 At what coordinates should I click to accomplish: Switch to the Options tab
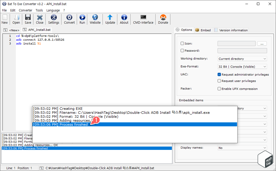click(184, 30)
